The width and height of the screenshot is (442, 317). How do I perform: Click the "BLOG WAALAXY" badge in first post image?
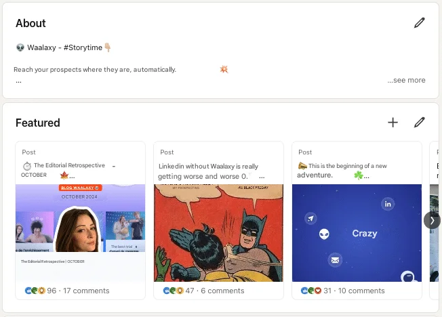(81, 188)
